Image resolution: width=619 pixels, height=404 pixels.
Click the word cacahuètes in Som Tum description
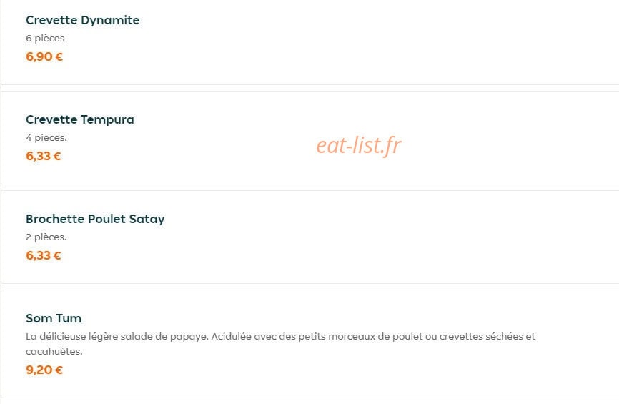coord(54,351)
